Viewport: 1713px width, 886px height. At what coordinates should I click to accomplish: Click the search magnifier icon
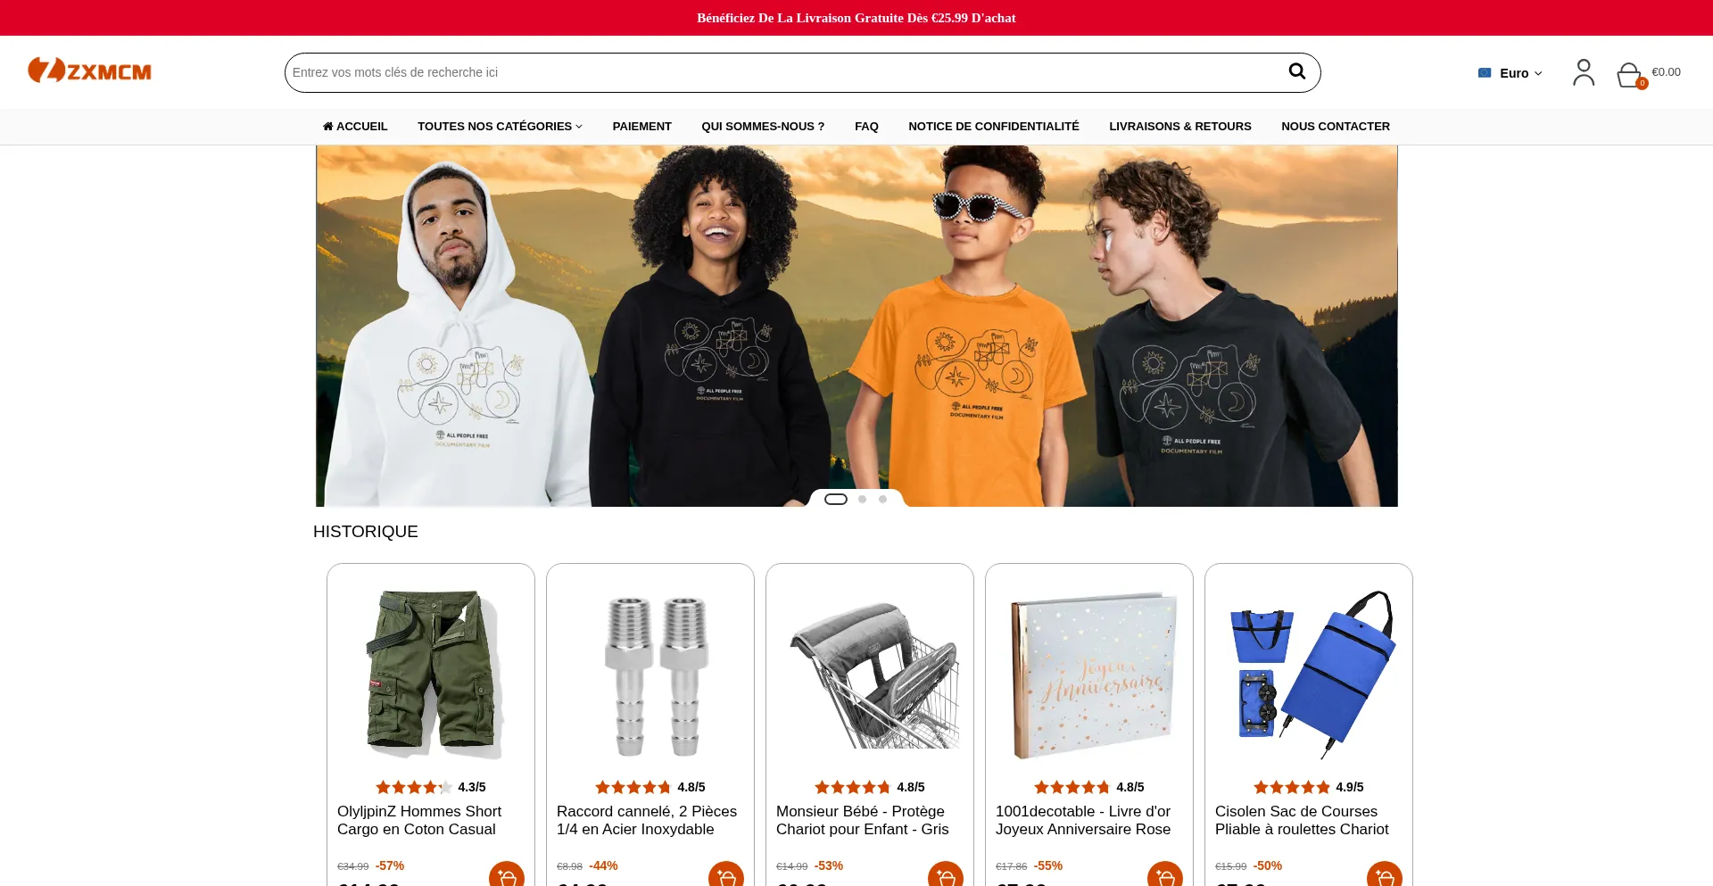1296,71
